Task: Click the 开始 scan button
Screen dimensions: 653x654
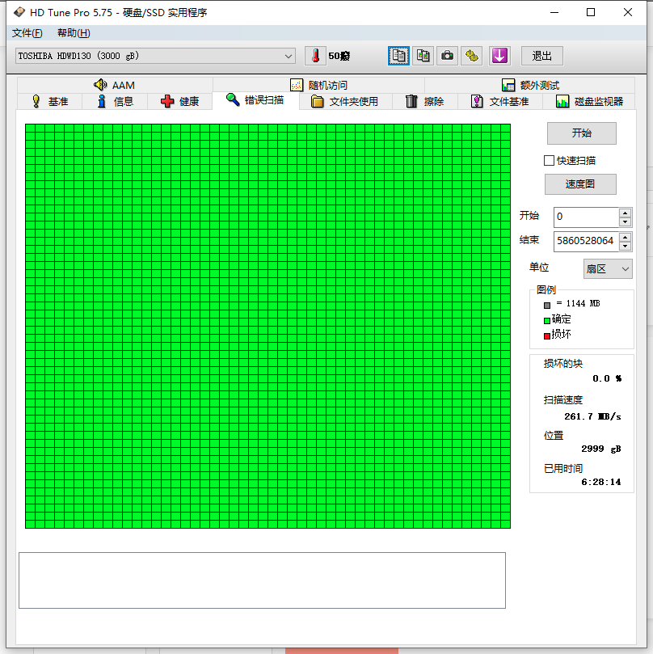Action: (581, 133)
